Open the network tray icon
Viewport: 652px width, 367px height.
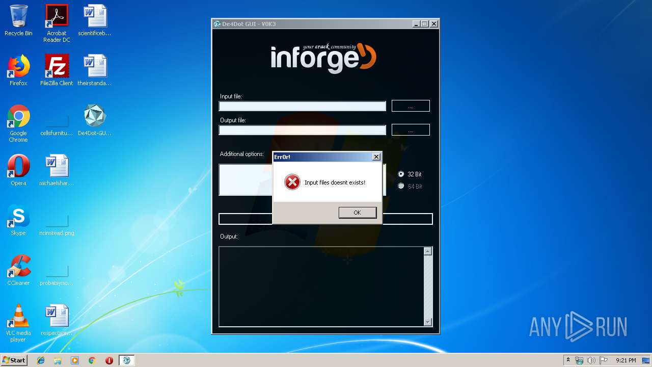[579, 360]
